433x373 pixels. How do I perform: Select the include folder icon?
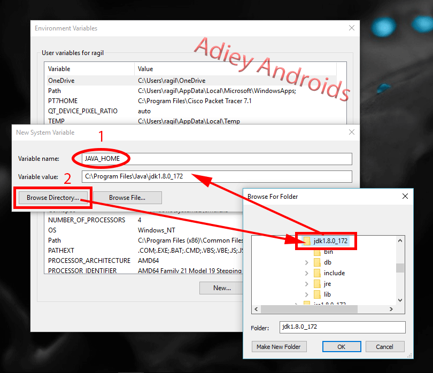(317, 273)
